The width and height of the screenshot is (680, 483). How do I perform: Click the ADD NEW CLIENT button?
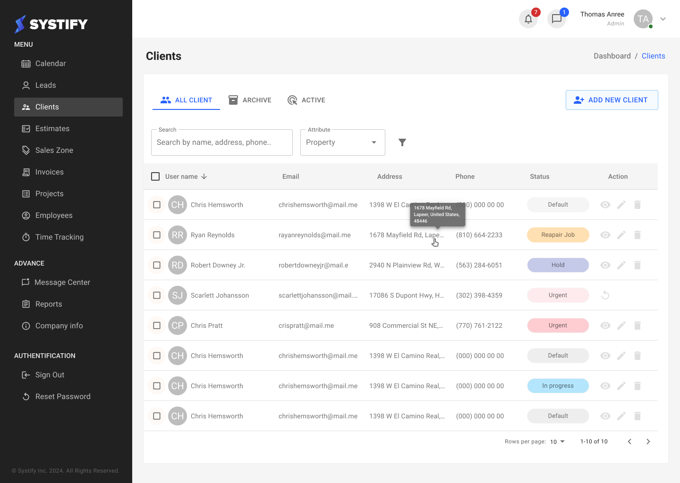coord(612,100)
